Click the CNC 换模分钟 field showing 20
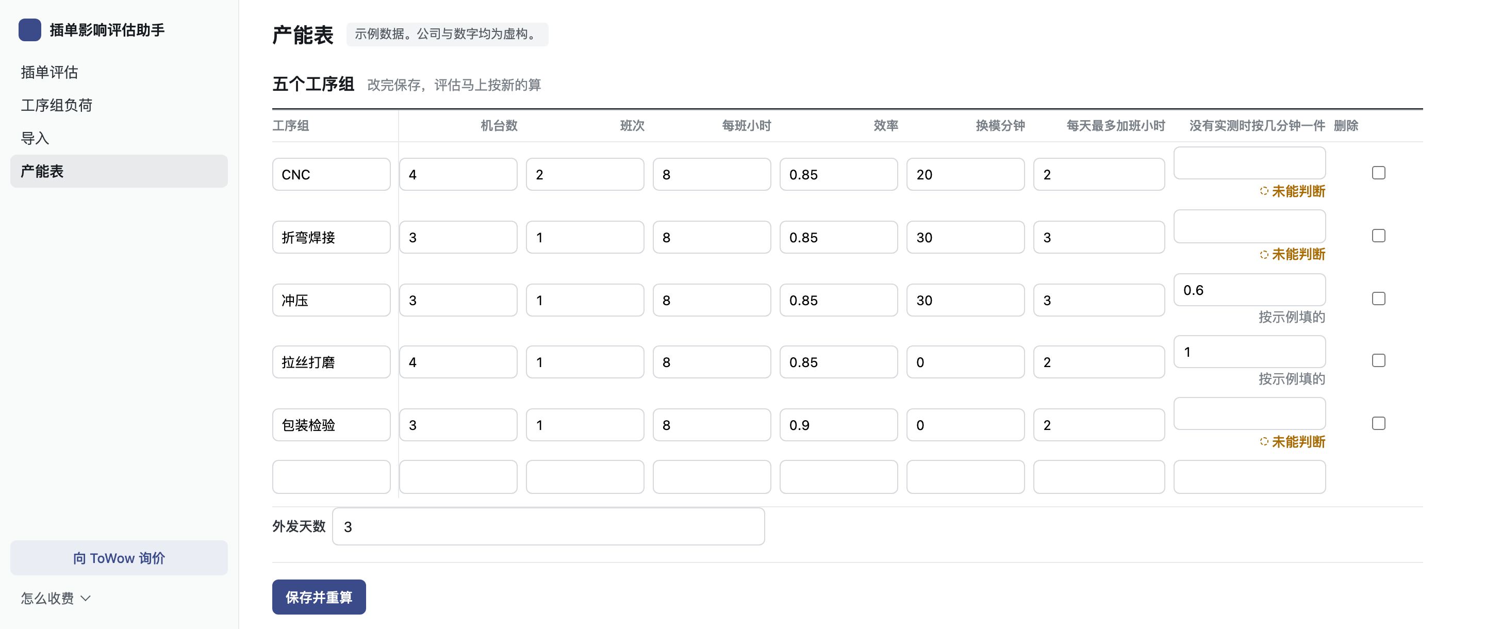The height and width of the screenshot is (629, 1485). (966, 174)
